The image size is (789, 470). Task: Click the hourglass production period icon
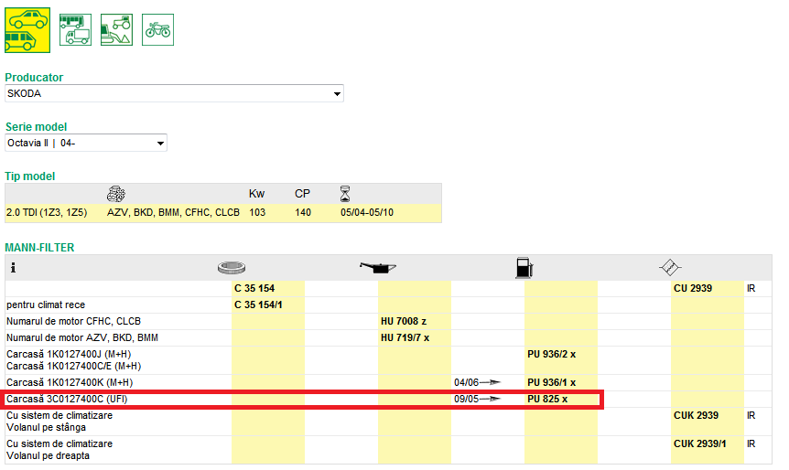(x=345, y=194)
